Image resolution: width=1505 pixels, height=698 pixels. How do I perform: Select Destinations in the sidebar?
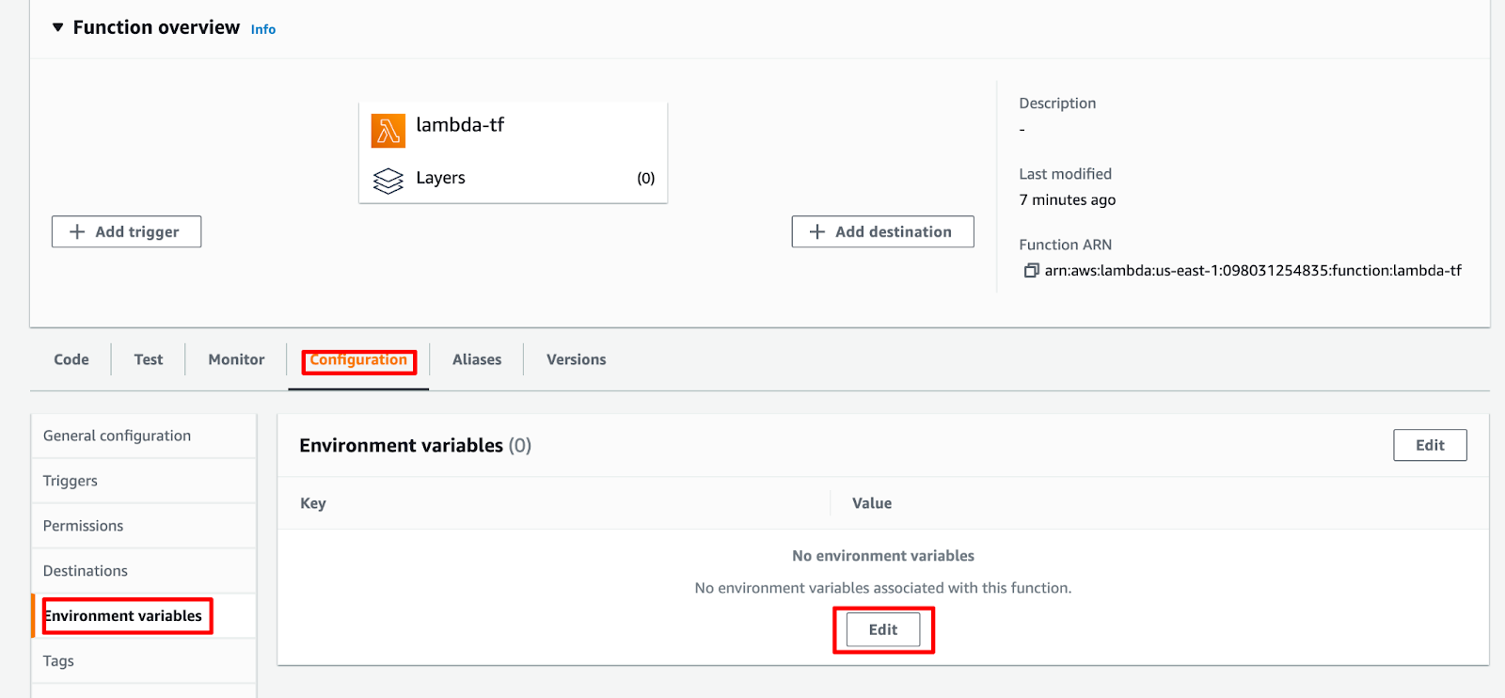point(144,571)
